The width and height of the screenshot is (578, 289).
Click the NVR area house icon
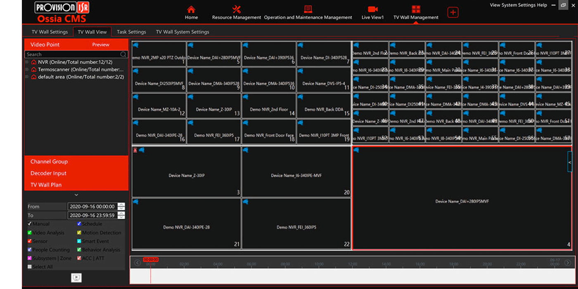34,62
